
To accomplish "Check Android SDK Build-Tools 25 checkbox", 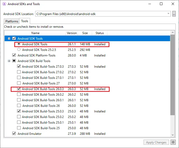I will pyautogui.click(x=19, y=128).
